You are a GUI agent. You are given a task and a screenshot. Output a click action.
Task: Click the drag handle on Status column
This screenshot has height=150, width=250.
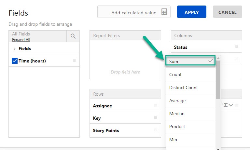(237, 47)
